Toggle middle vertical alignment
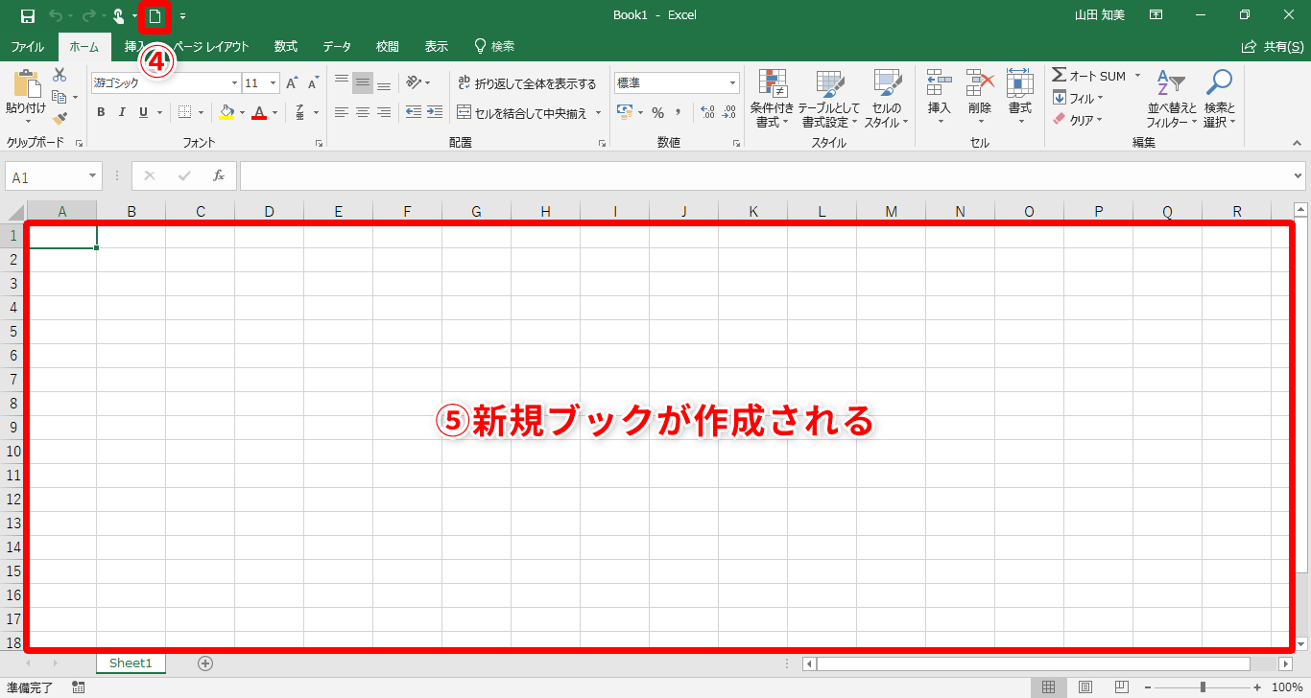1311x698 pixels. 363,83
